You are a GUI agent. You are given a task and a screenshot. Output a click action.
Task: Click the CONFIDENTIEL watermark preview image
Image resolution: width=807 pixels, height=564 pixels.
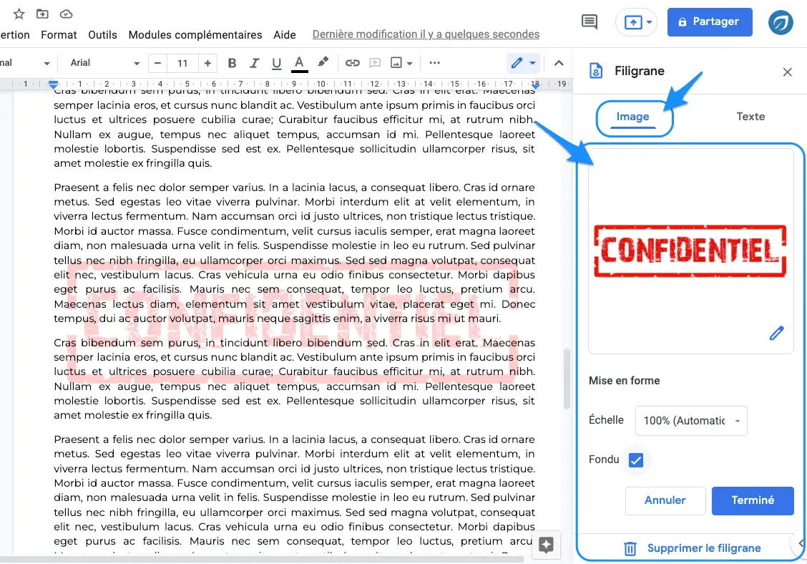[690, 251]
